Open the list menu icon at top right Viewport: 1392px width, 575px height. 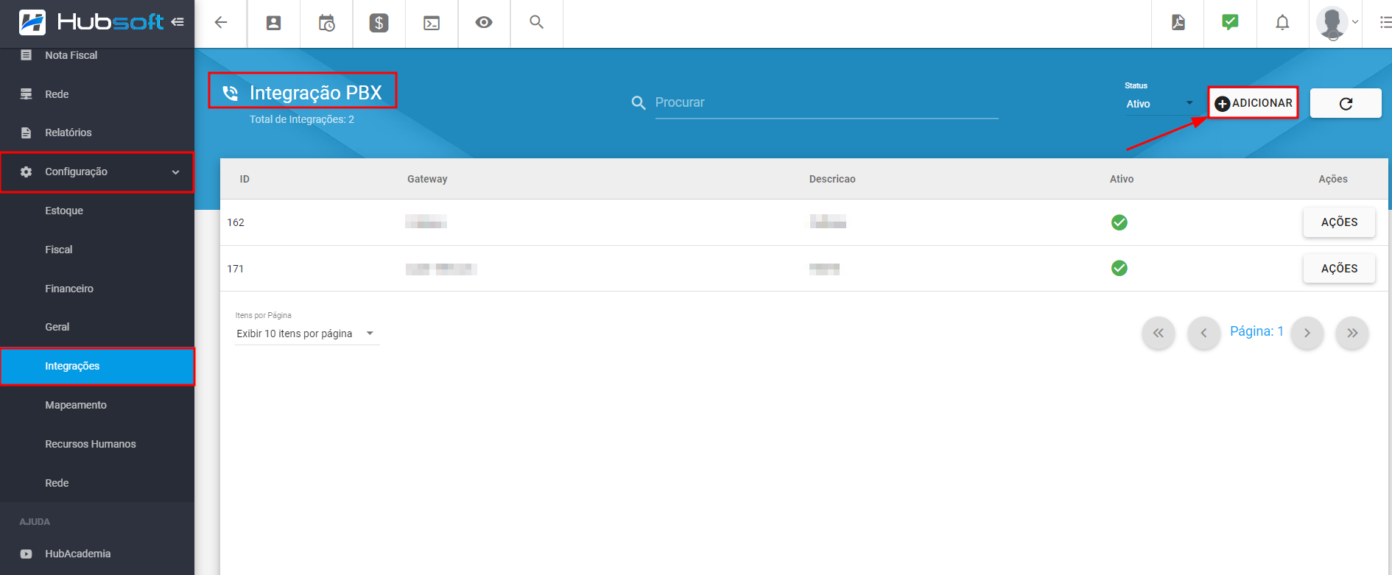click(x=1385, y=23)
